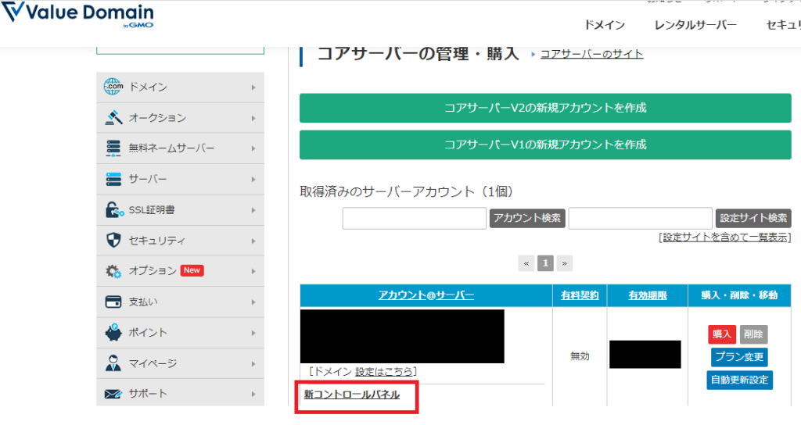
Task: Click the 無効 status cell
Action: pos(580,356)
